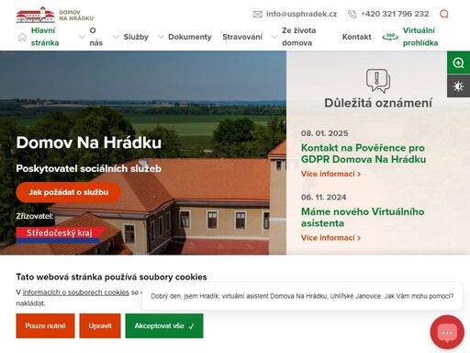Open the O nás menu item
This screenshot has width=470, height=353.
(x=96, y=37)
